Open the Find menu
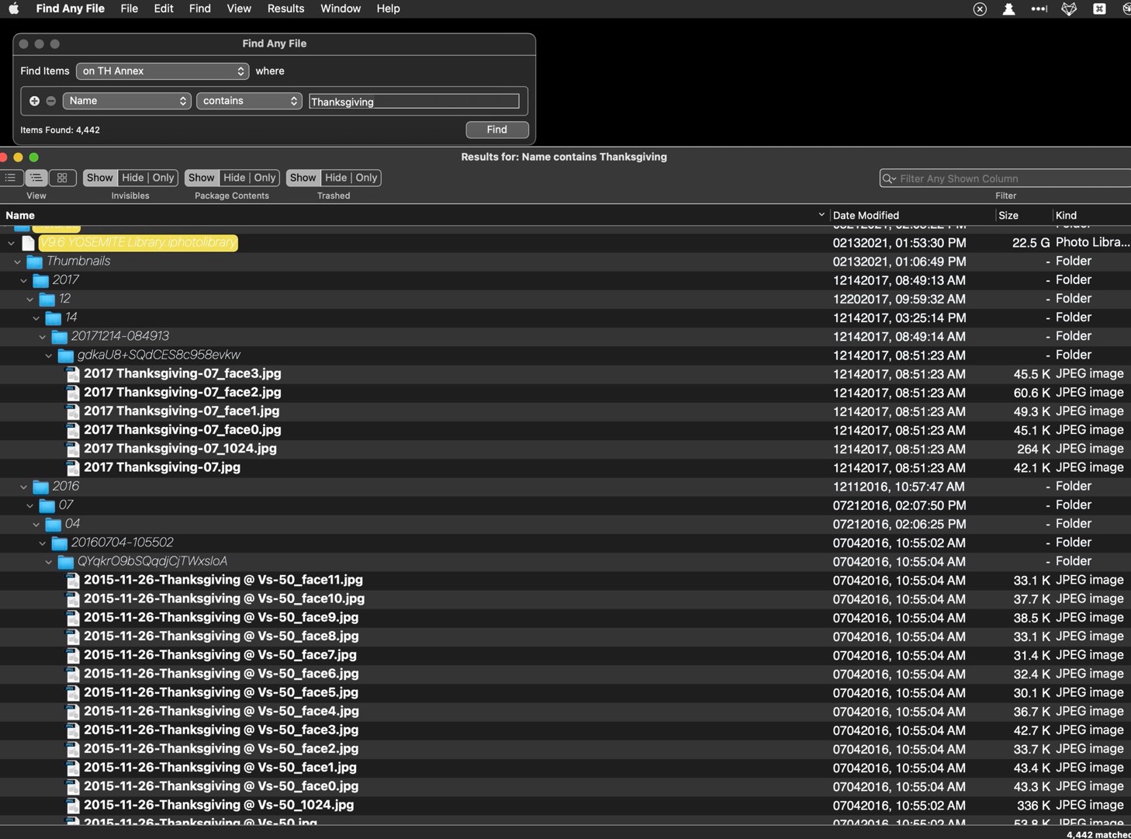 [199, 9]
